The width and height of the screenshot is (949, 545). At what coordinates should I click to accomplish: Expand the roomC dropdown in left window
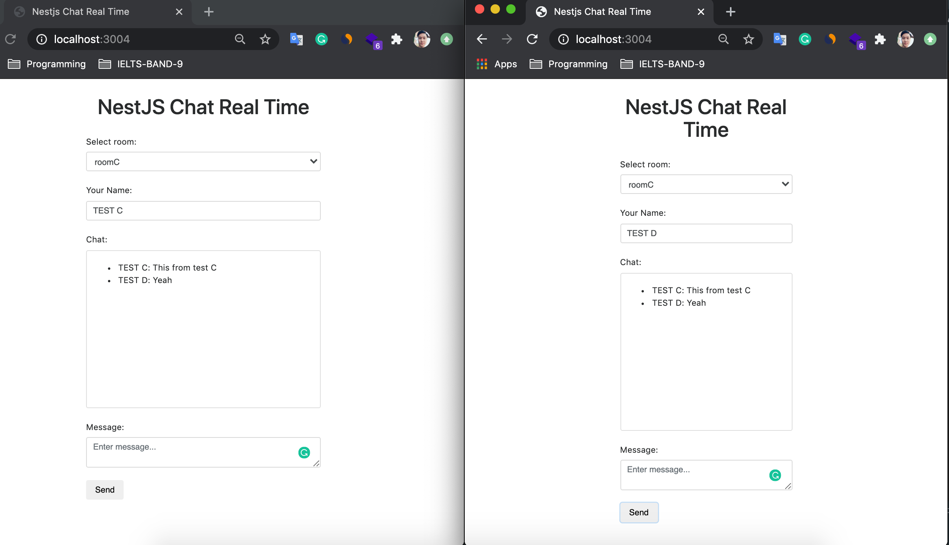pyautogui.click(x=203, y=161)
